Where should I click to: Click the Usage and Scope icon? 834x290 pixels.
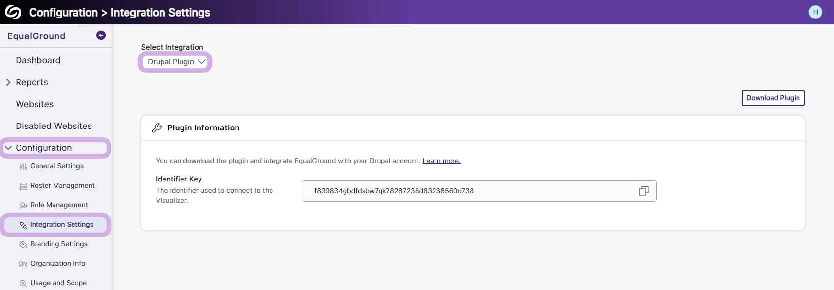tap(23, 283)
